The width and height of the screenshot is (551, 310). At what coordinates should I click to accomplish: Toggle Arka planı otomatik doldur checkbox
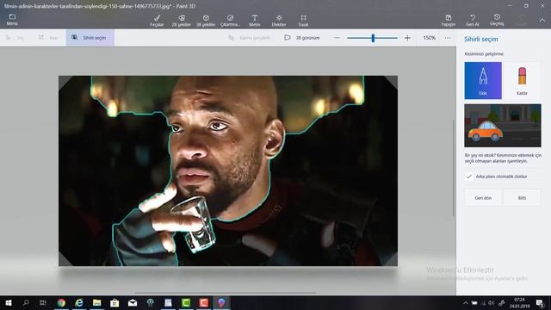[468, 177]
